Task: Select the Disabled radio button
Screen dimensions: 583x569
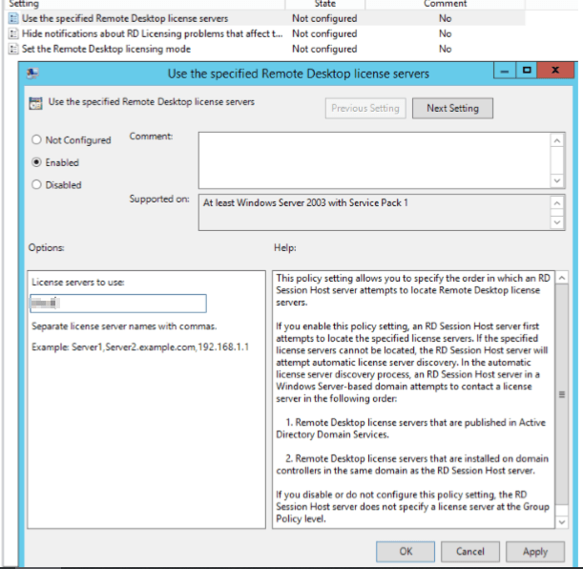Action: pos(36,184)
